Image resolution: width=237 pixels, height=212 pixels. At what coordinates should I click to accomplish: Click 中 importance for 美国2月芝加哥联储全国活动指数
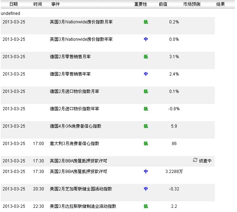point(146,189)
